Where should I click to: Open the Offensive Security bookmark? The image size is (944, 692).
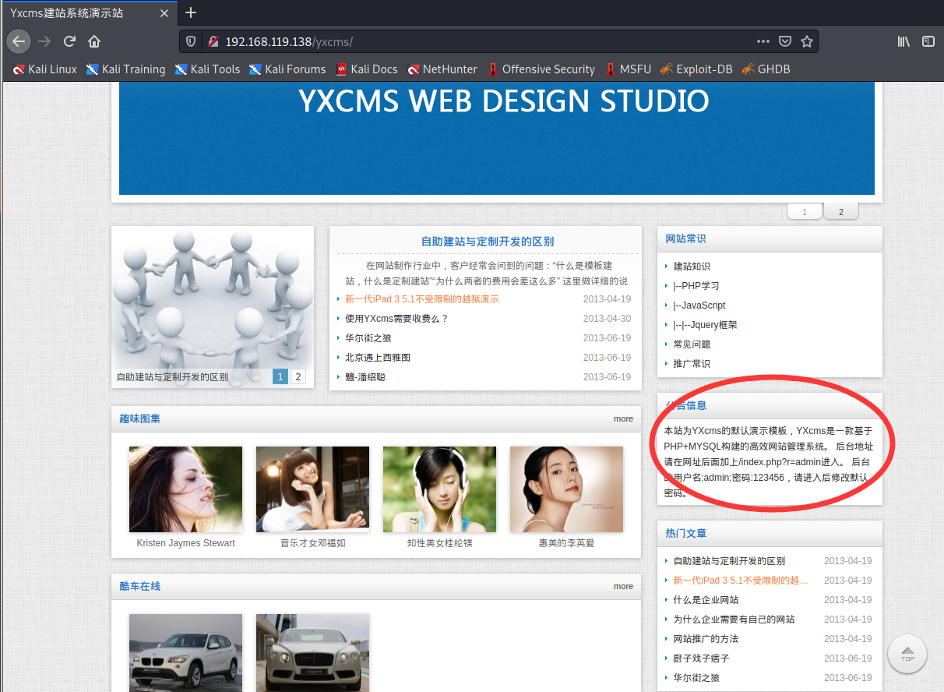541,69
